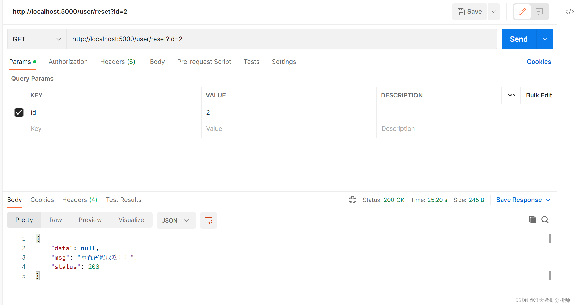
Task: Select the Visualize view
Action: click(131, 220)
